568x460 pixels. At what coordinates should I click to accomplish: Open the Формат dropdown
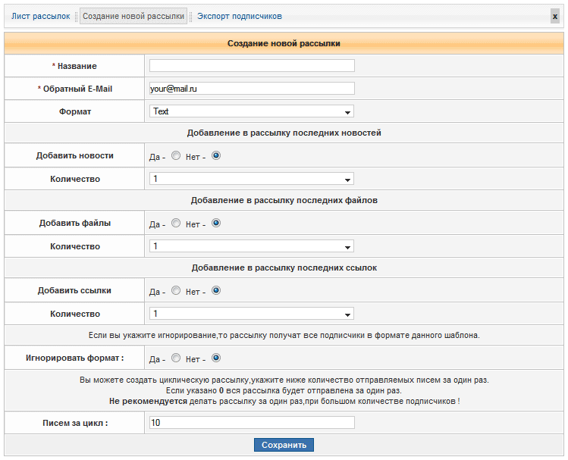coord(252,111)
